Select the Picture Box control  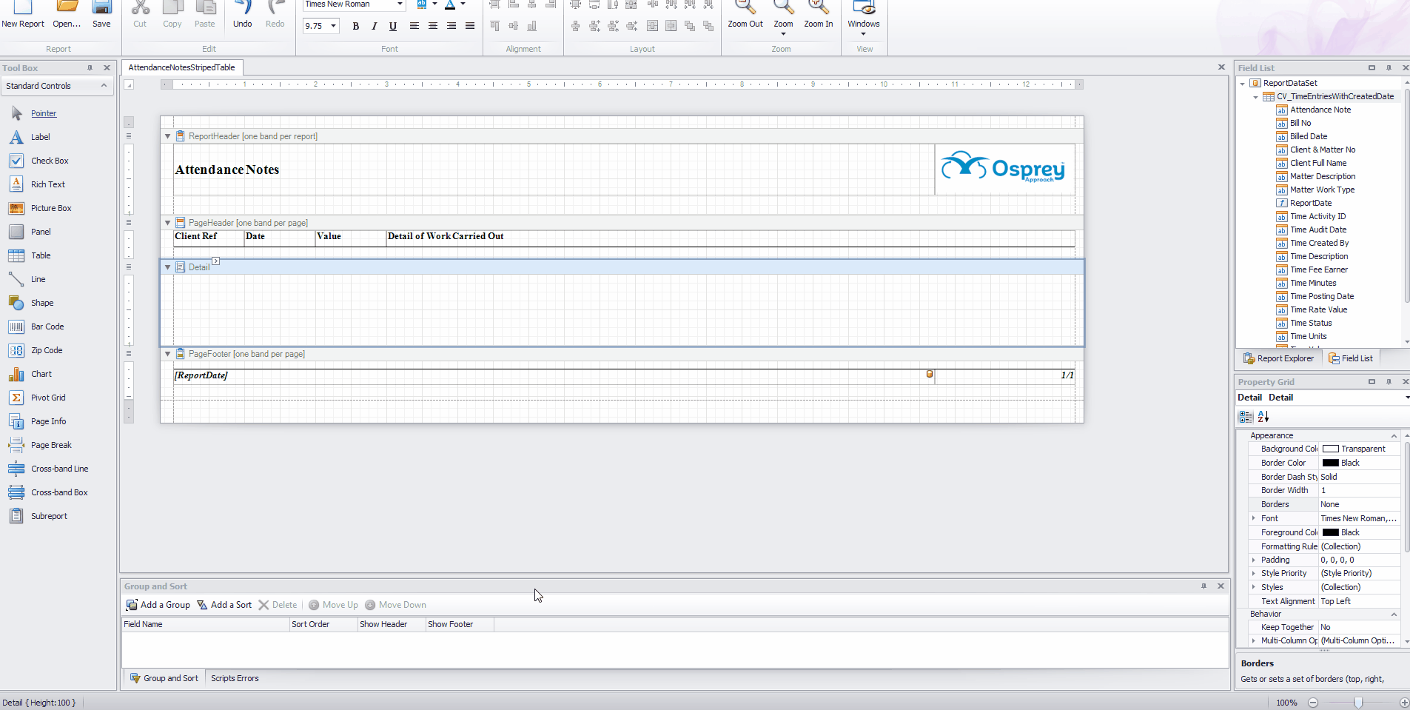pos(51,208)
